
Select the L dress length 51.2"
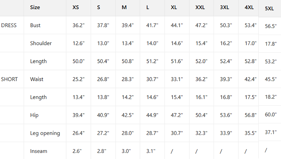152,61
